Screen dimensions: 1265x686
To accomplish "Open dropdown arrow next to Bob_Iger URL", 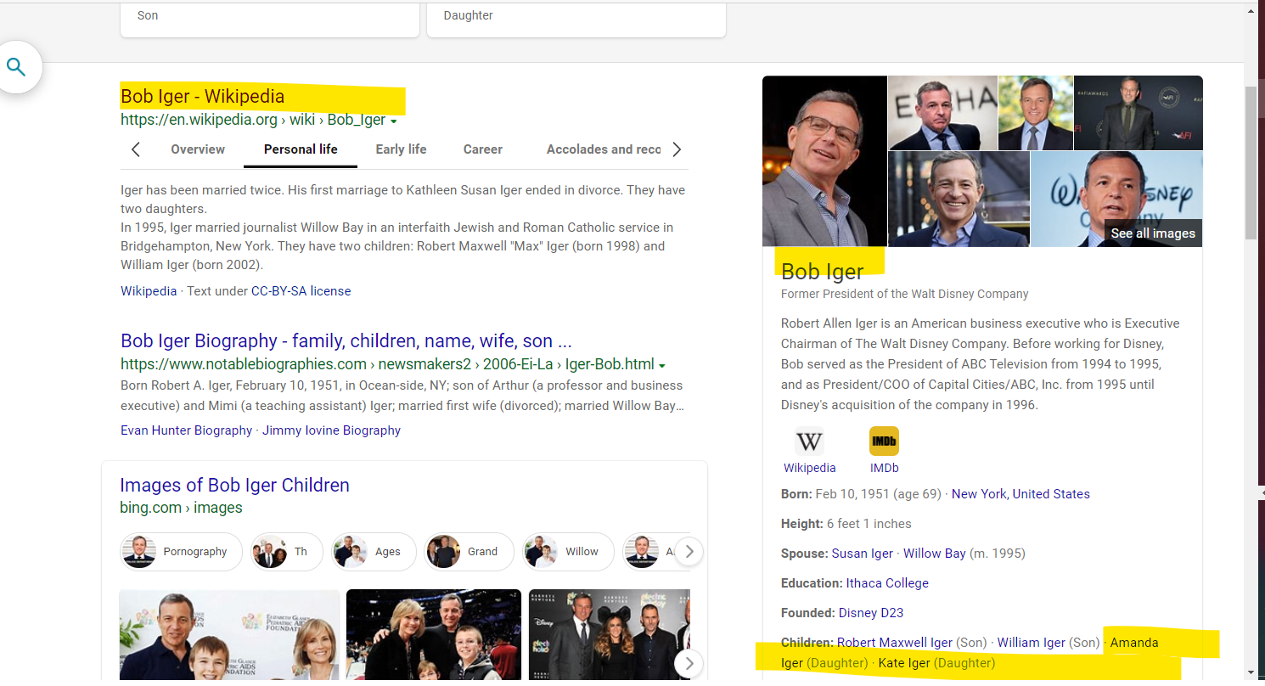I will pos(394,121).
